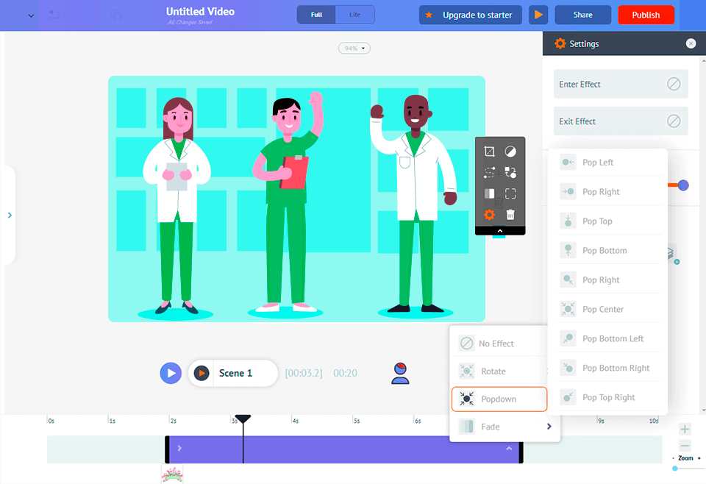Viewport: 706px width, 484px height.
Task: Click the swap shapes icon in floating toolbar
Action: (510, 173)
